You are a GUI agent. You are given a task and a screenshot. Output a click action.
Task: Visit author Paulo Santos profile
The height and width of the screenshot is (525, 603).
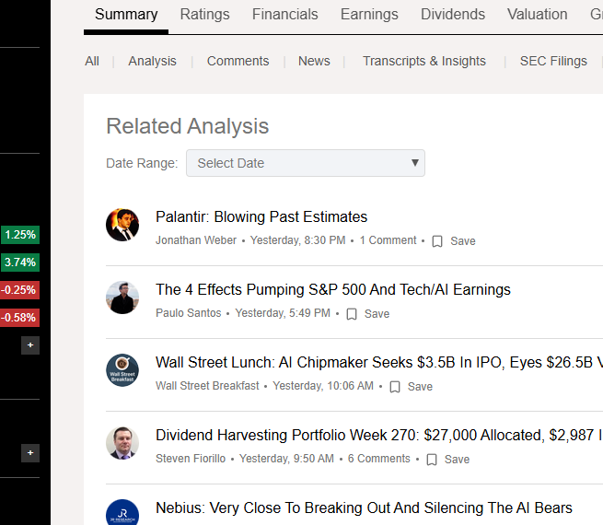coord(189,313)
